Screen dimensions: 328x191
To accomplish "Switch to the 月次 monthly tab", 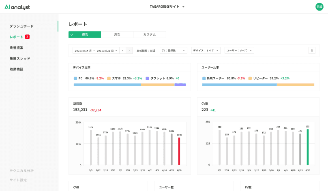I will [117, 35].
